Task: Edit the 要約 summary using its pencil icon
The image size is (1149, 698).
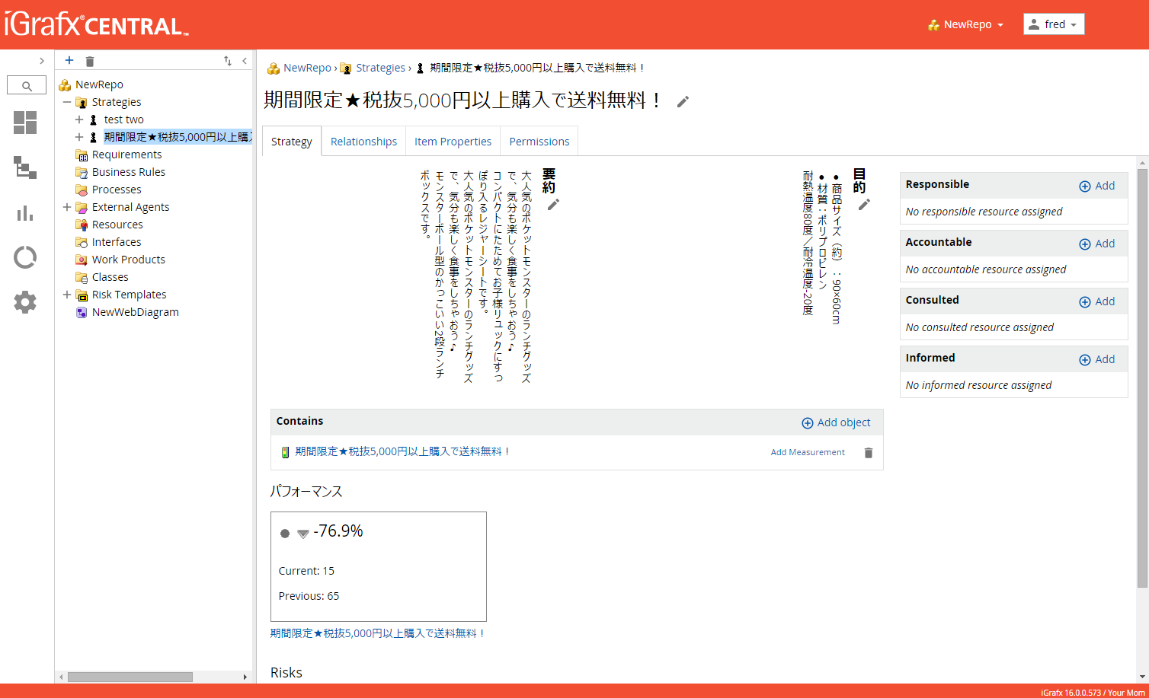Action: point(553,205)
